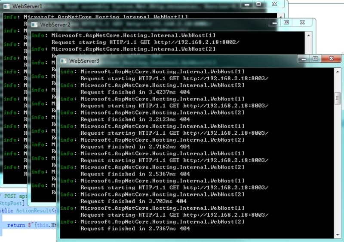Click the WebServer3 title bar text
The height and width of the screenshot is (242, 344).
(84, 61)
